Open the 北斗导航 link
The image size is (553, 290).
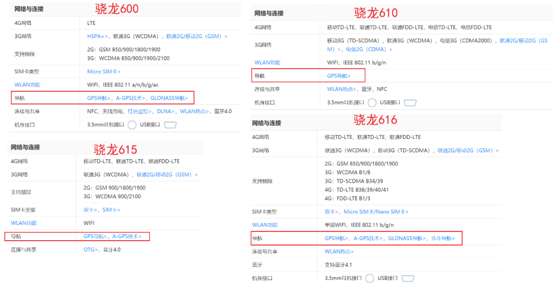[x=443, y=239]
